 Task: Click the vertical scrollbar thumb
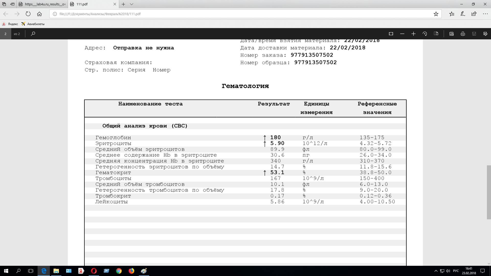(x=489, y=192)
